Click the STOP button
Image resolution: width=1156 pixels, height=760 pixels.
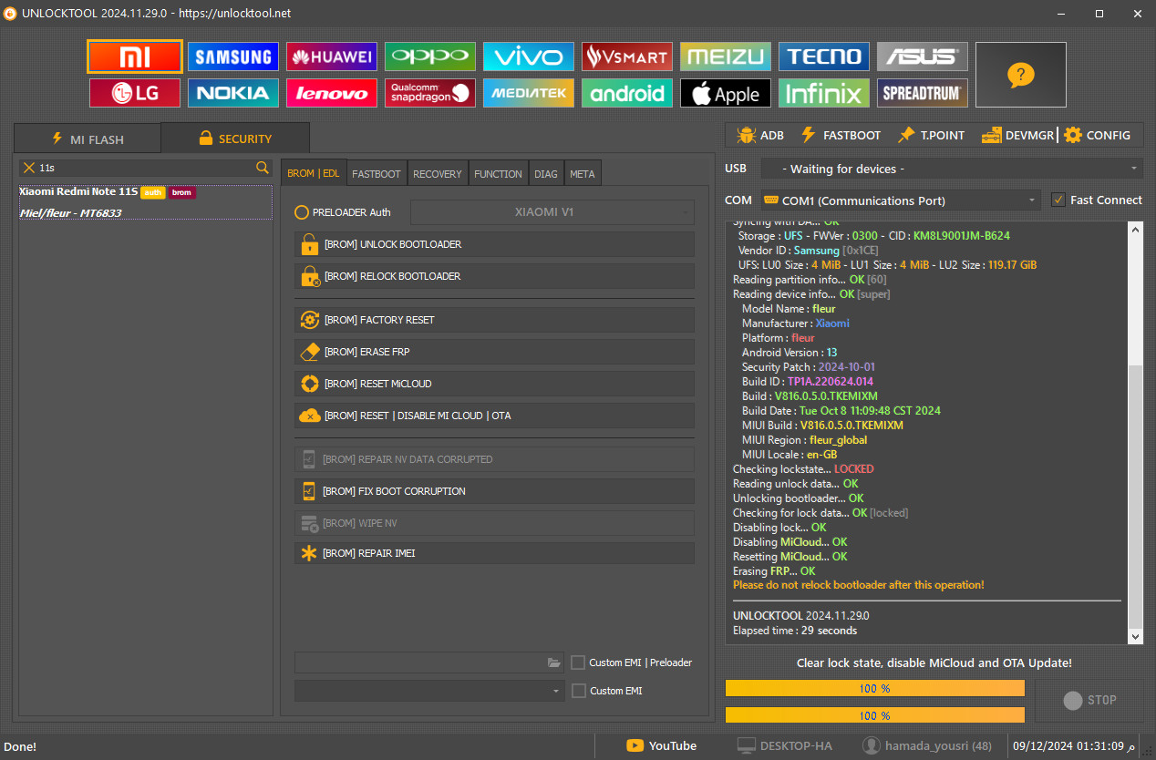point(1089,700)
